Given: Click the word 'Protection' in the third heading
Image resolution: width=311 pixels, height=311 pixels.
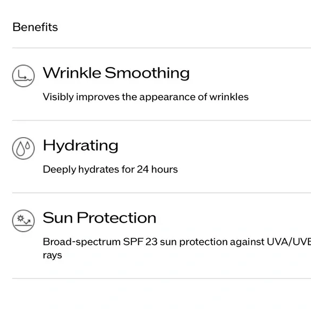Looking at the screenshot, I should point(117,218).
